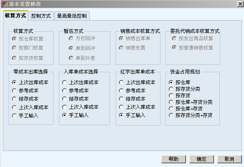Pick 手工输入 in 入库单成本选择
This screenshot has width=244, height=167.
coord(75,115)
